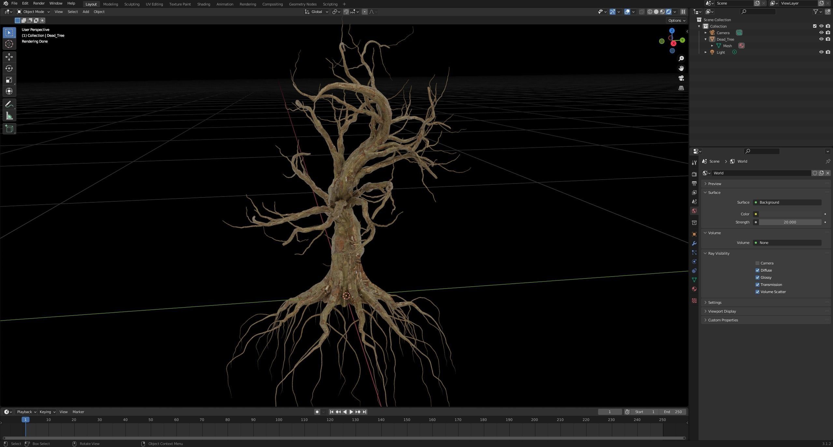Click the Surface Background shader button
This screenshot has height=447, width=833.
tap(787, 202)
